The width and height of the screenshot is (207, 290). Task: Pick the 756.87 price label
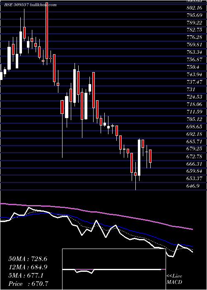click(x=194, y=60)
